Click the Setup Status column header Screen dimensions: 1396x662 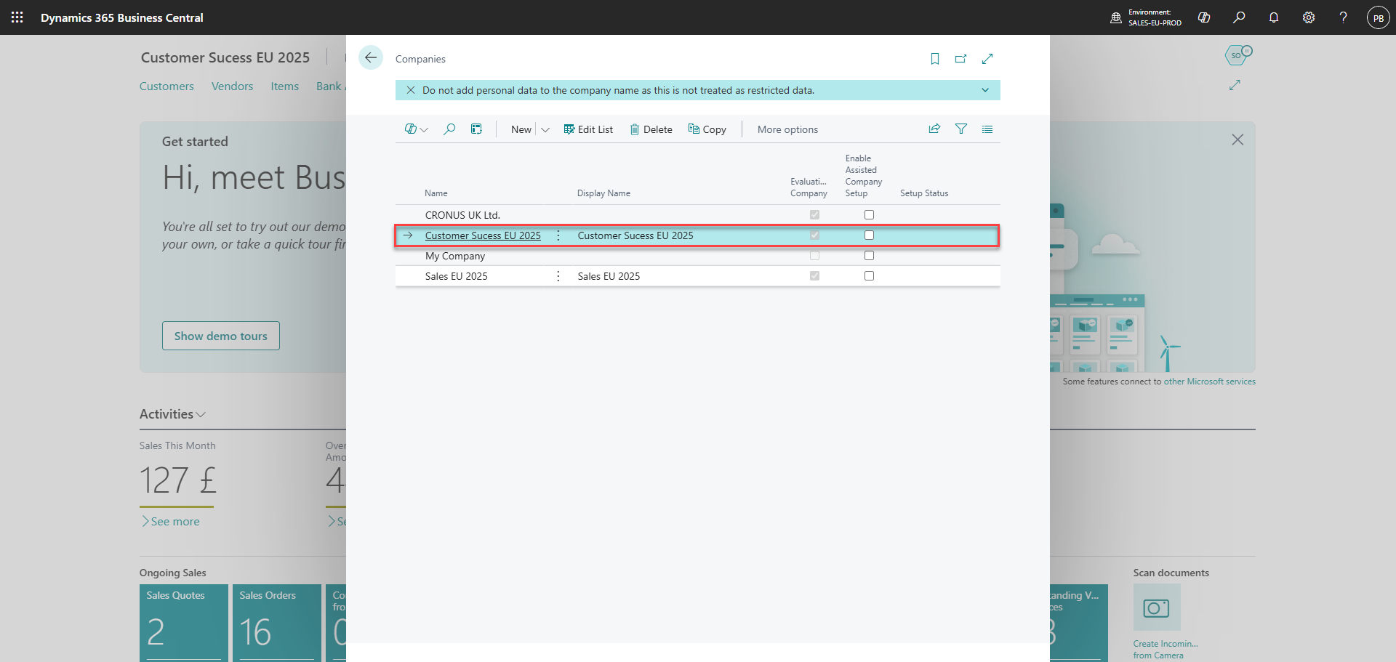click(x=924, y=193)
